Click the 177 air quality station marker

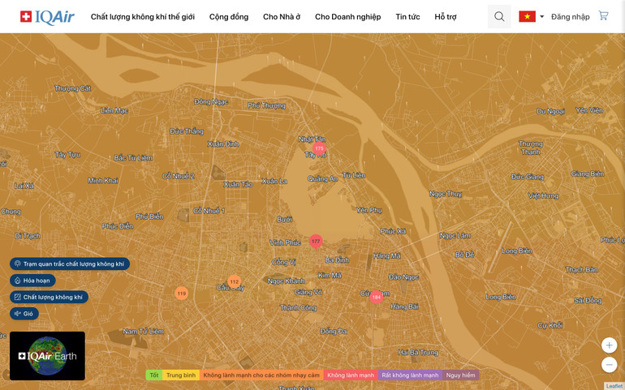[316, 241]
